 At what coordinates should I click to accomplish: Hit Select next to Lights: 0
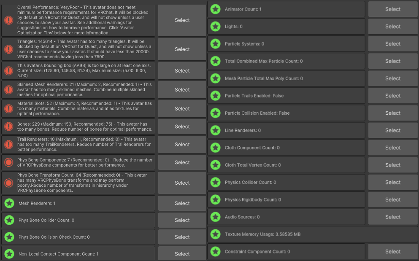[392, 27]
